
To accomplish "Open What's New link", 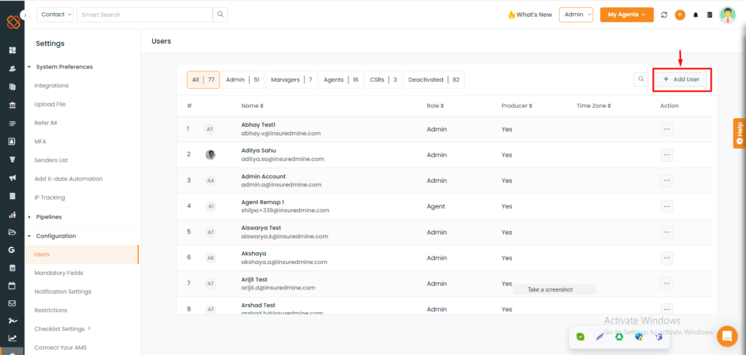I will (530, 15).
